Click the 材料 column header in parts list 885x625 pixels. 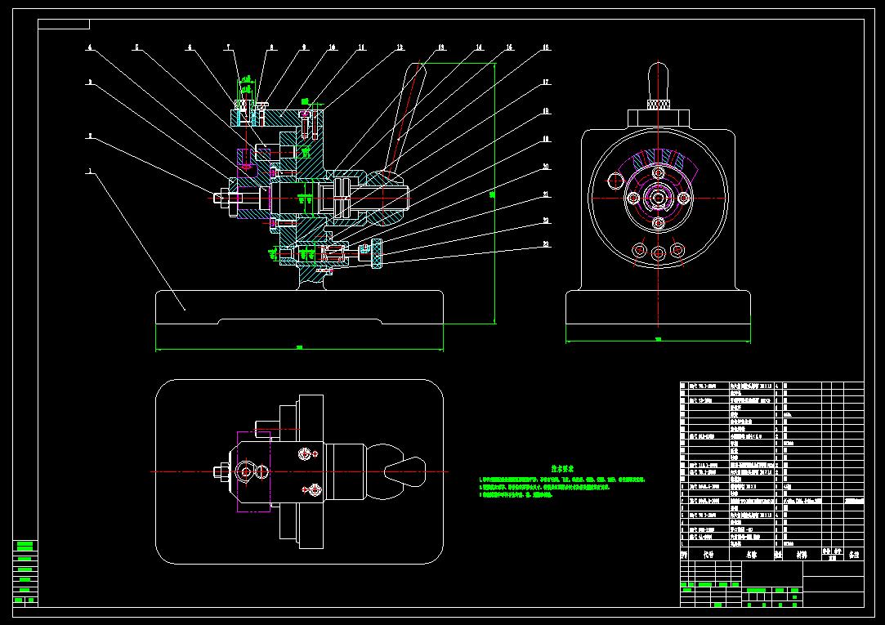[802, 555]
